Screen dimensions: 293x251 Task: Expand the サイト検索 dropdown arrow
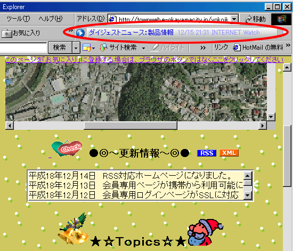point(143,48)
